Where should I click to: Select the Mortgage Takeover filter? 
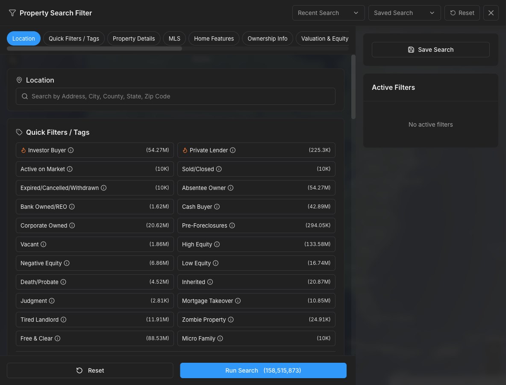(x=256, y=301)
